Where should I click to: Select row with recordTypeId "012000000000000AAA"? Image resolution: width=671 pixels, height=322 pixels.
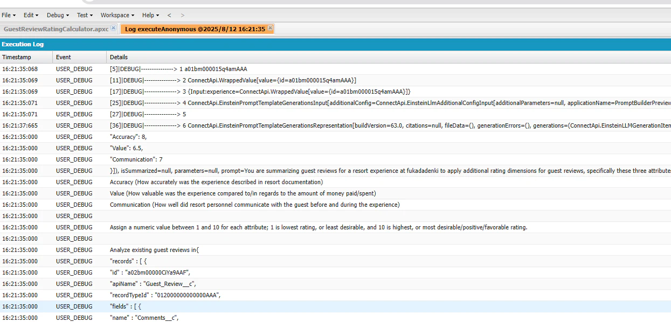(x=335, y=295)
